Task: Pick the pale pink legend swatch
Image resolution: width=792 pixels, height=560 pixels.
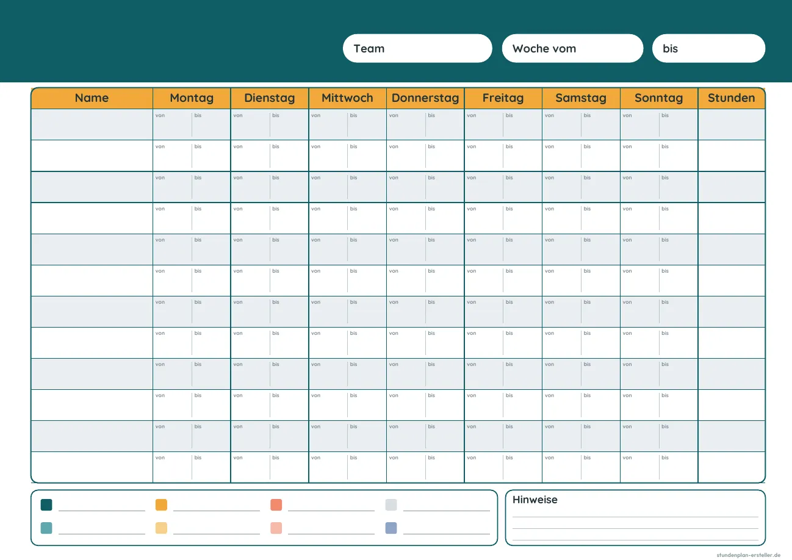Action: click(x=276, y=528)
